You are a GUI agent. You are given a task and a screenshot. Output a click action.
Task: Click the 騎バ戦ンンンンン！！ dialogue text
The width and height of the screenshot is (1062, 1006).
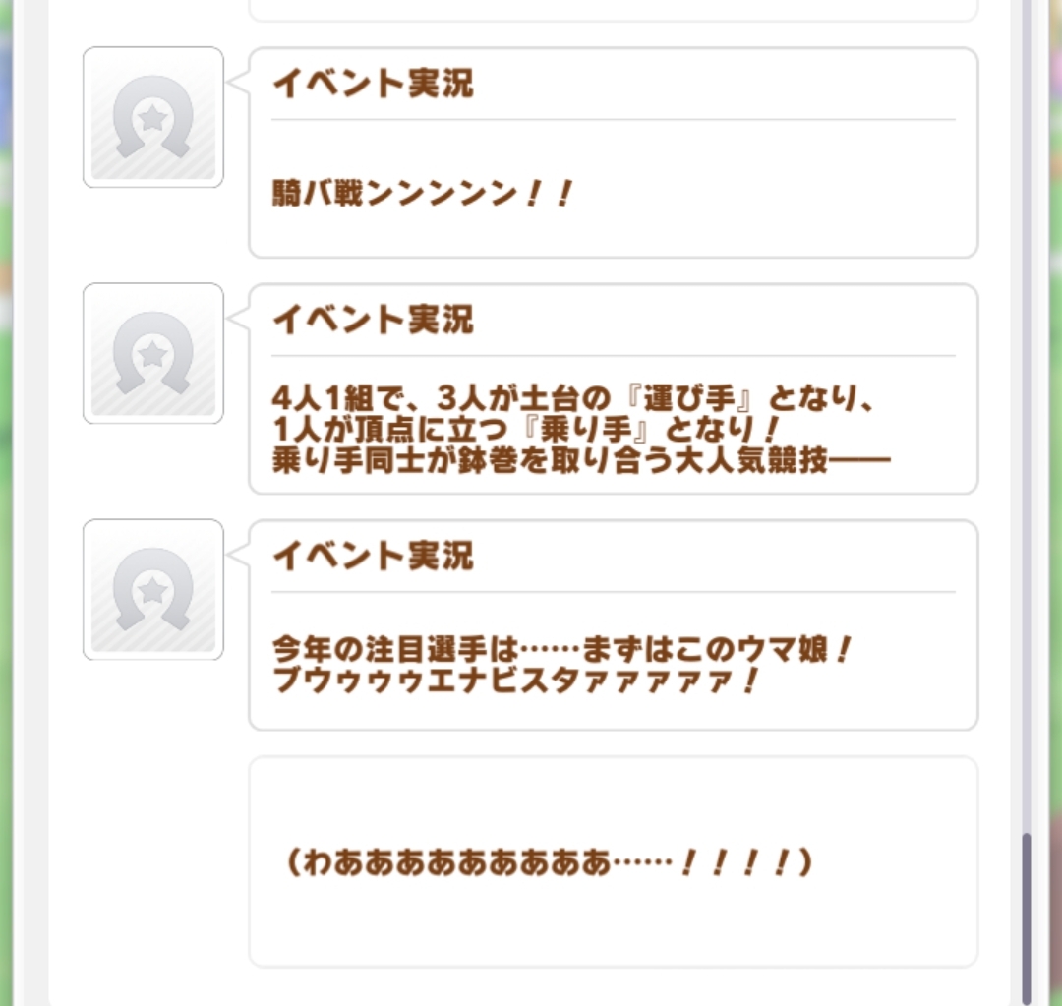[x=422, y=195]
